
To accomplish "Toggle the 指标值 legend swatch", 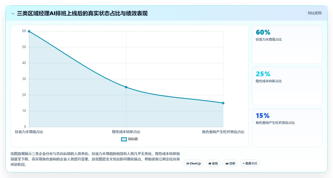I will point(124,139).
